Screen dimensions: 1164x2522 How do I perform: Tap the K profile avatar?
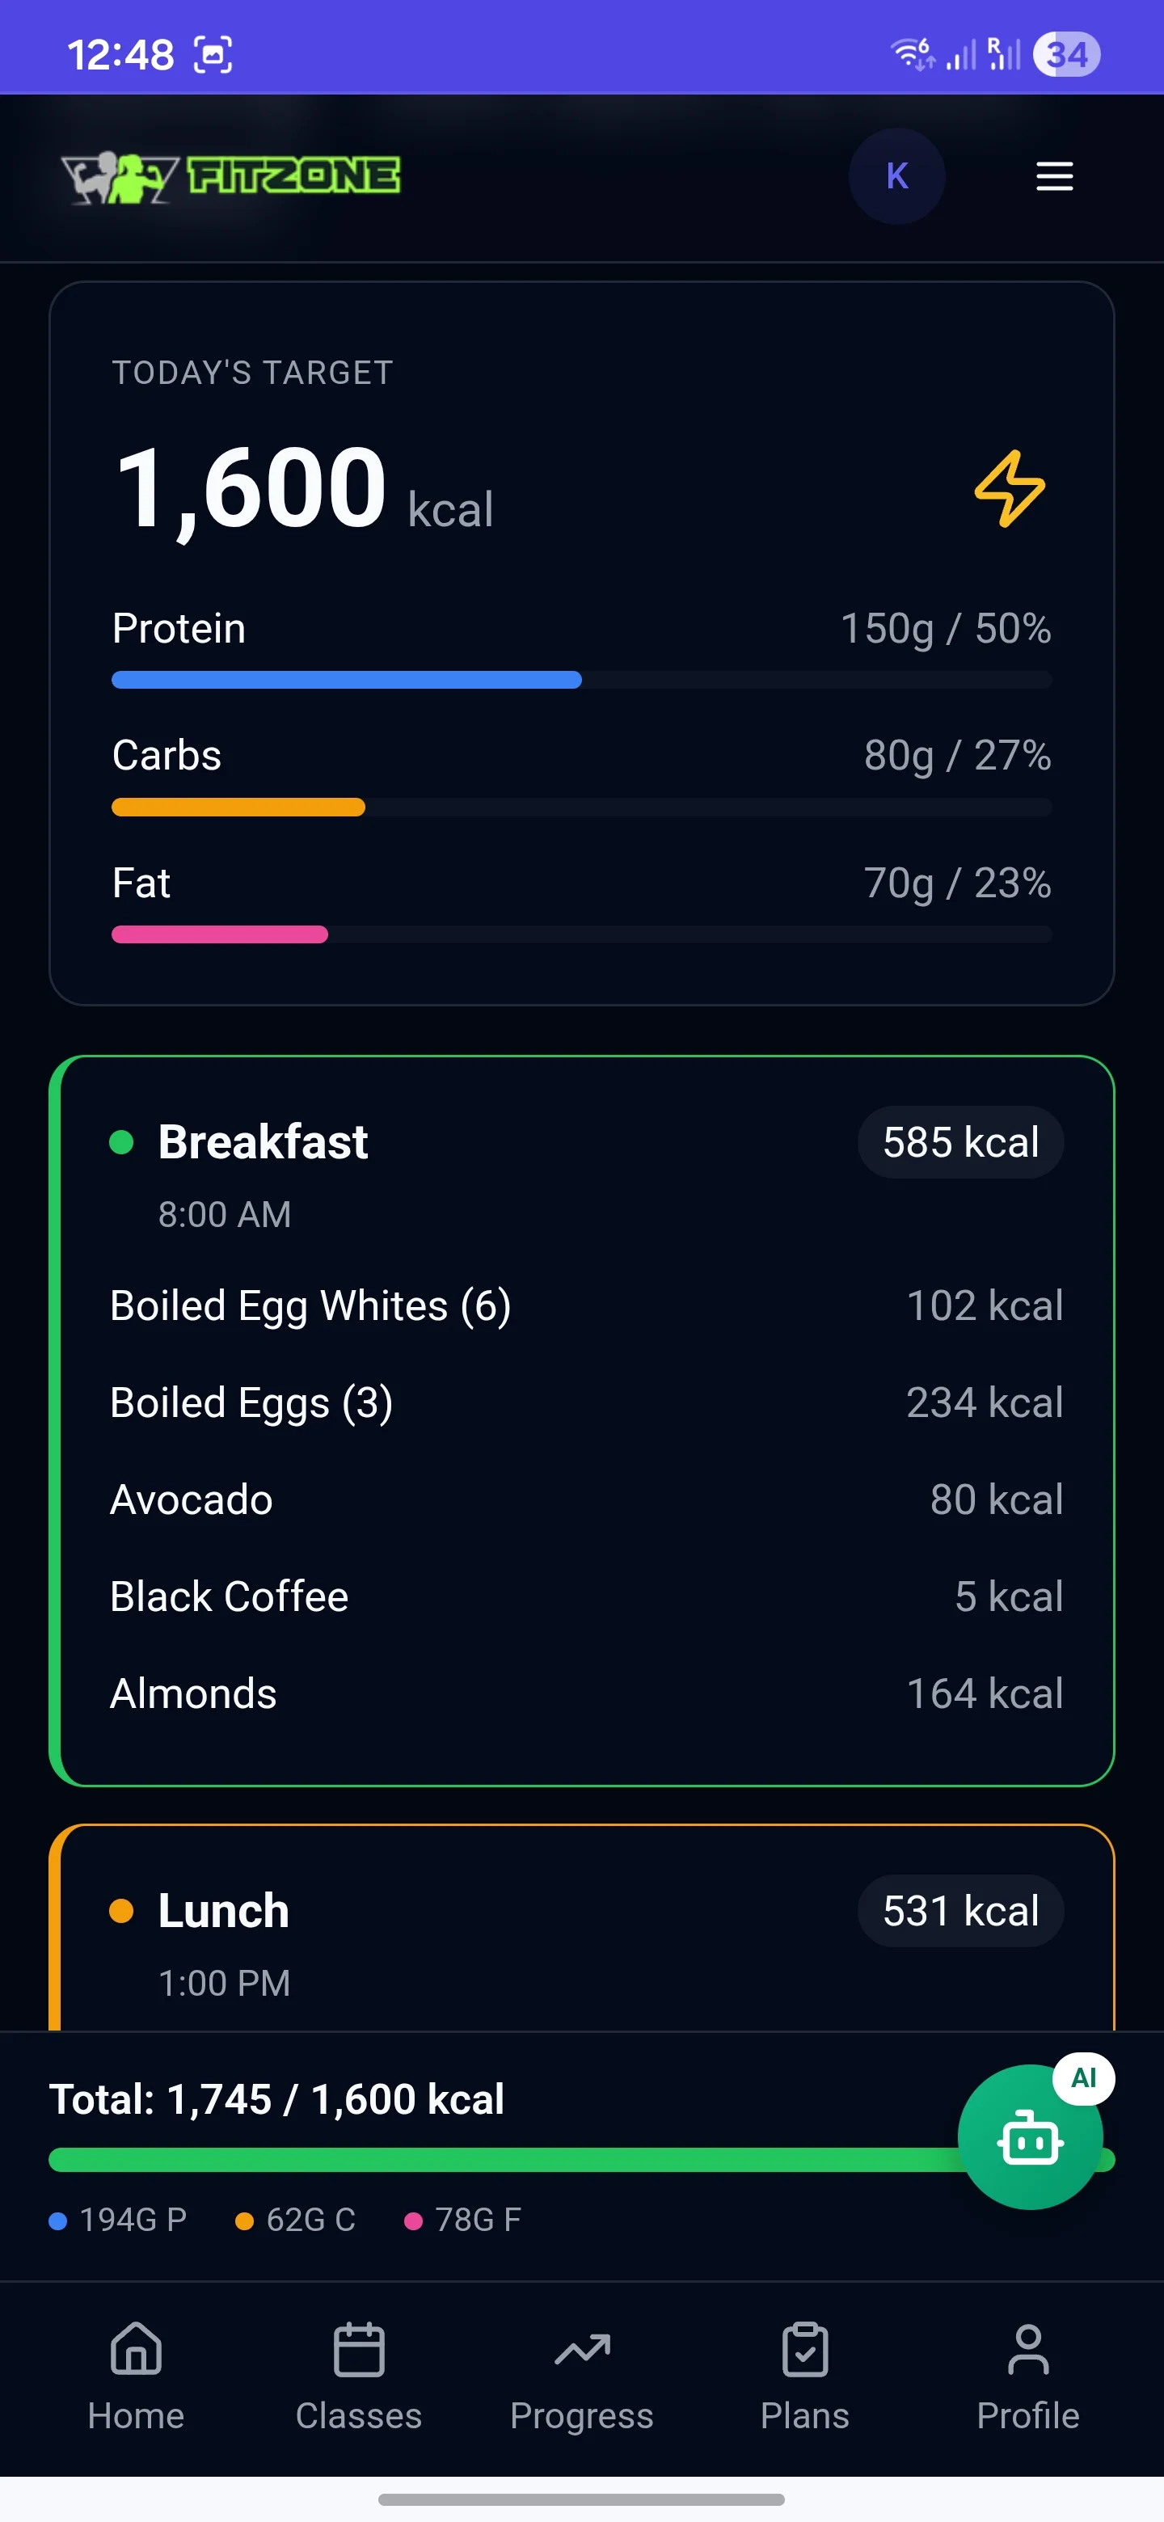[x=896, y=176]
